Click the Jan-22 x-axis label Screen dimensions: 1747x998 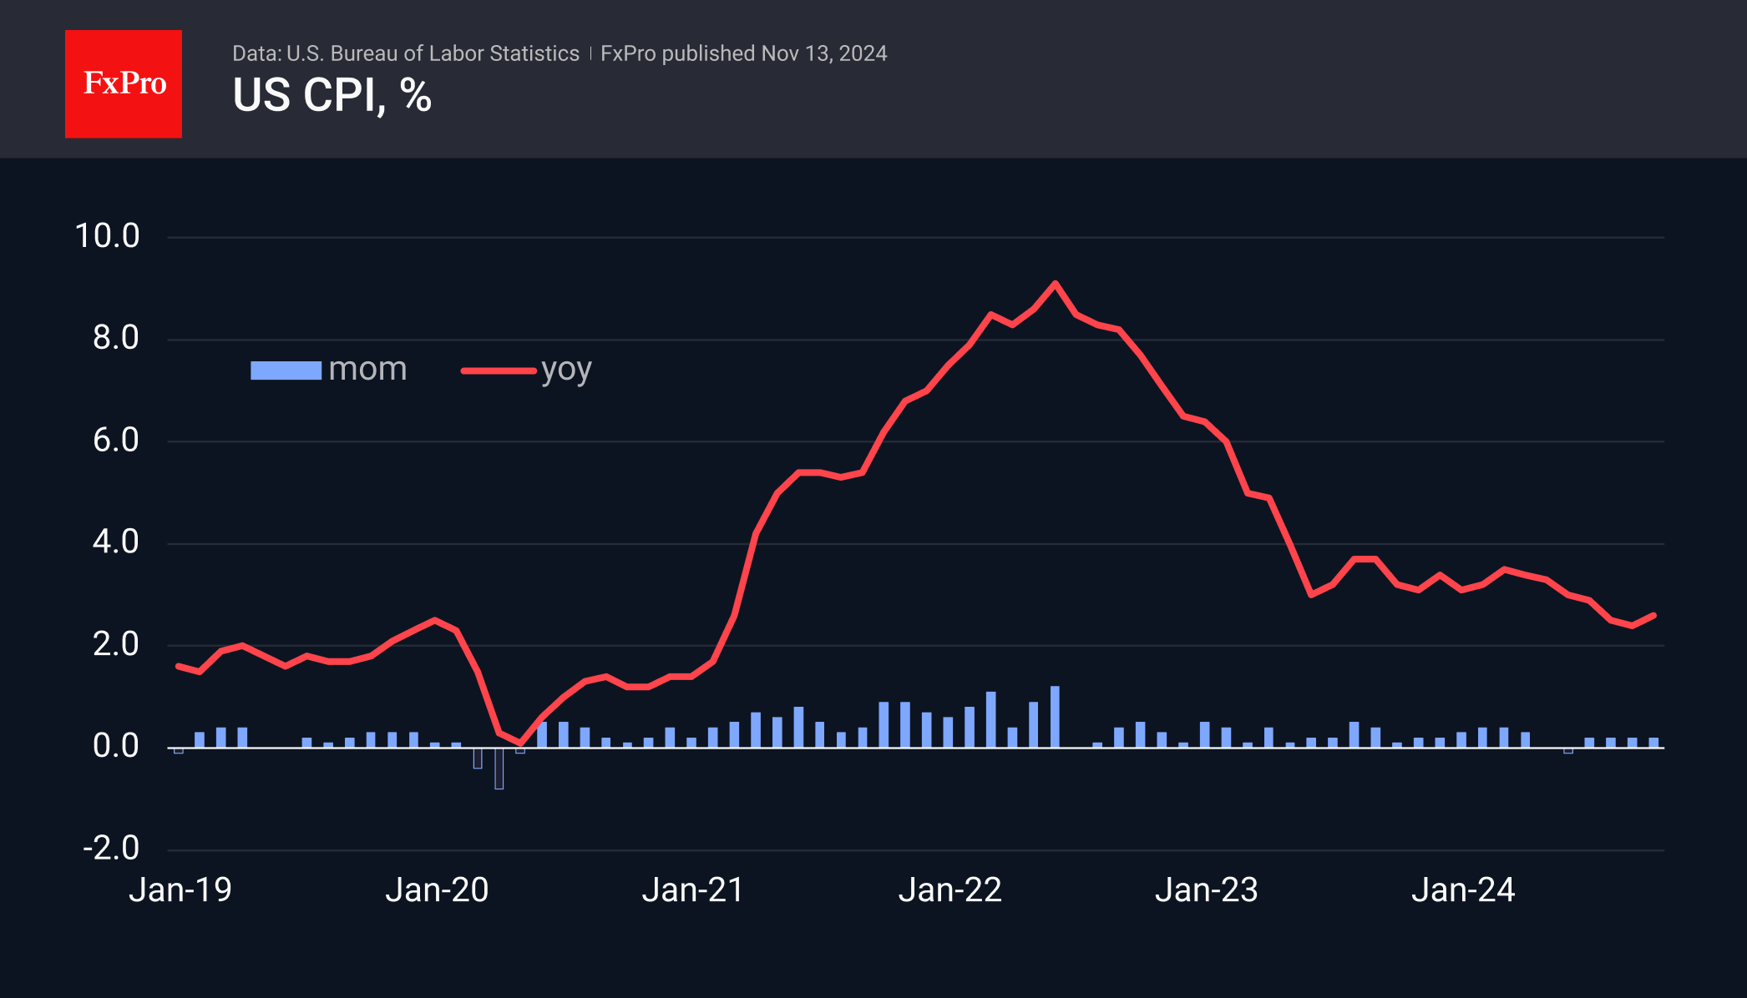[x=949, y=890]
